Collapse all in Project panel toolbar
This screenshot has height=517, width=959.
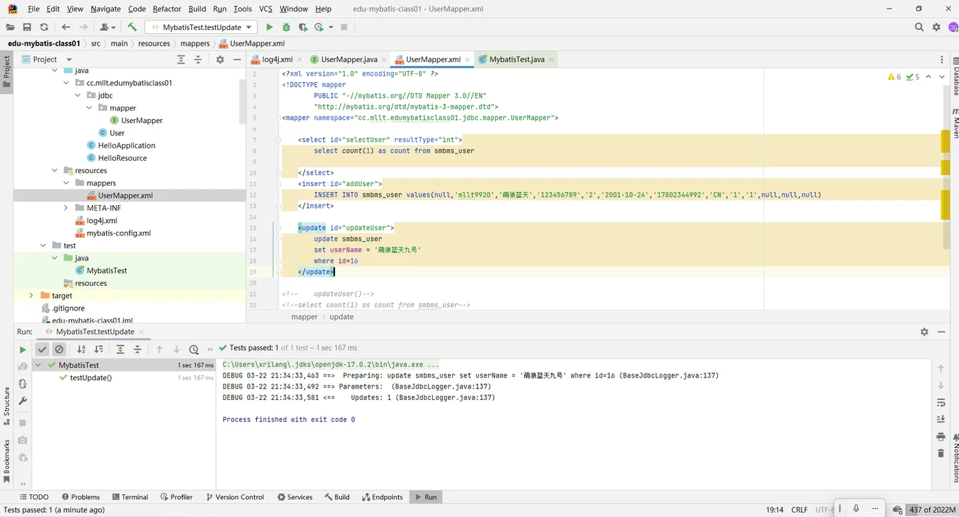pos(198,59)
